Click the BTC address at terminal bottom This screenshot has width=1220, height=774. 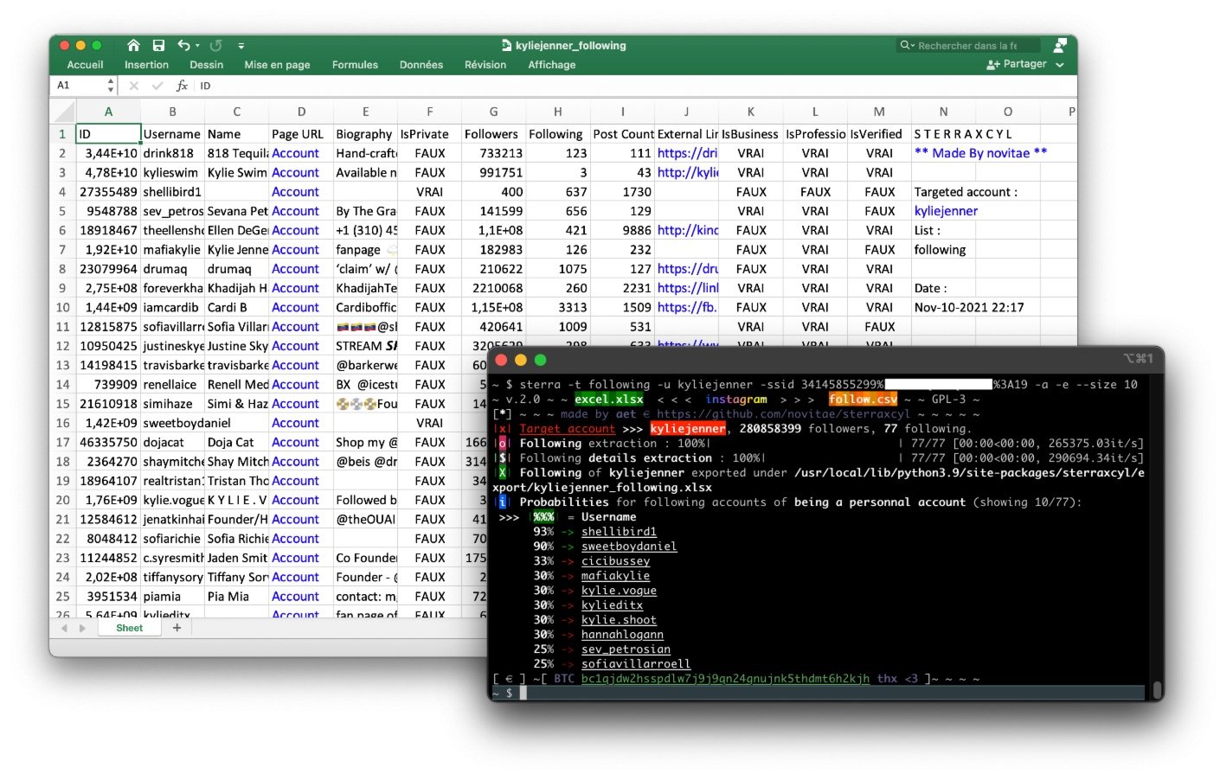(725, 679)
